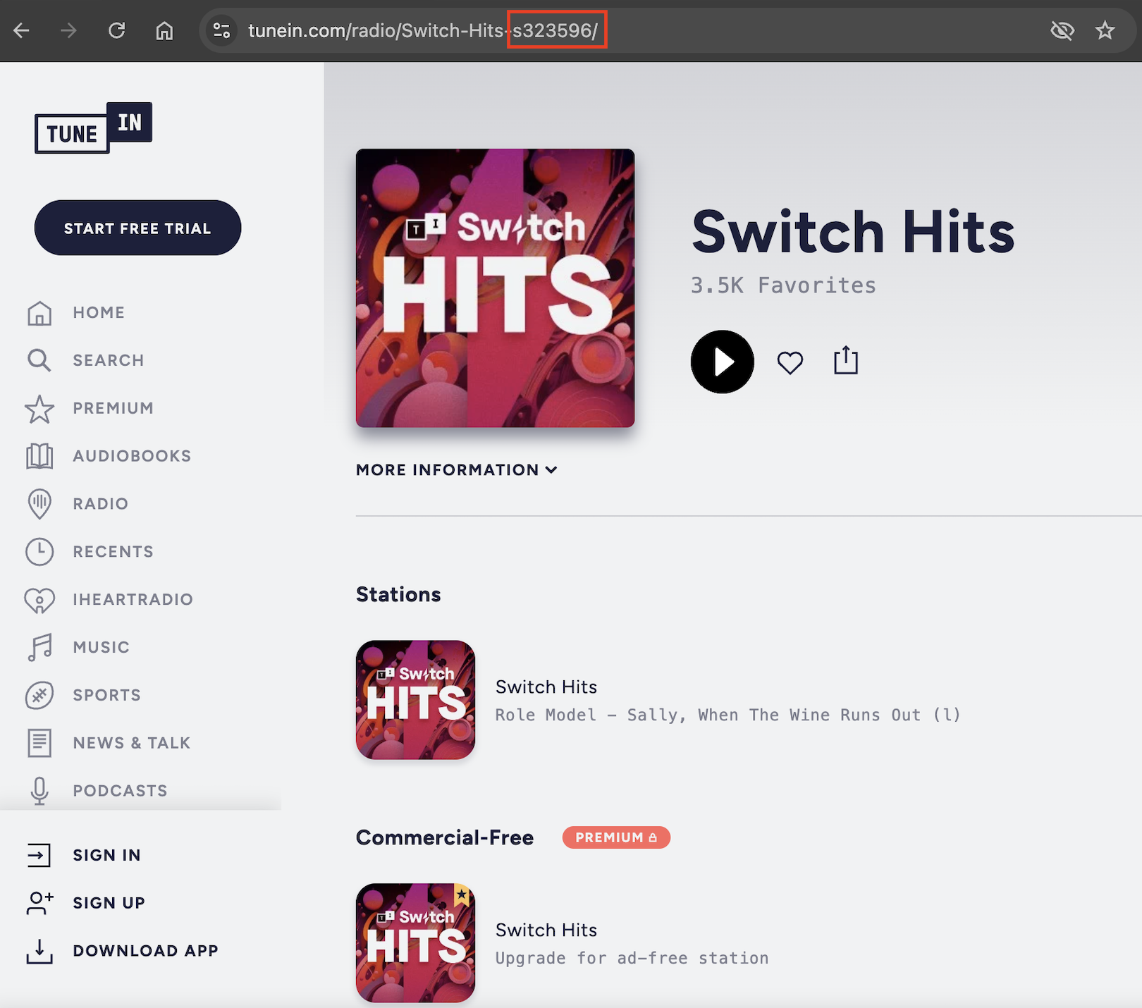Click the Music note icon
The image size is (1142, 1008).
click(x=39, y=647)
